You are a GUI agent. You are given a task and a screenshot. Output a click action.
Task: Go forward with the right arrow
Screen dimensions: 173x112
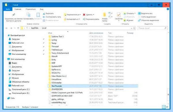pos(11,28)
